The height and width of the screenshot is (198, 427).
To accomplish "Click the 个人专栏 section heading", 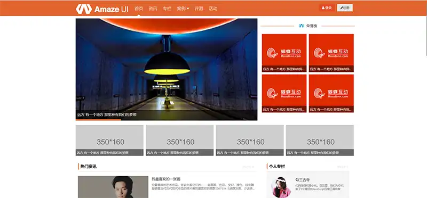I will click(277, 167).
